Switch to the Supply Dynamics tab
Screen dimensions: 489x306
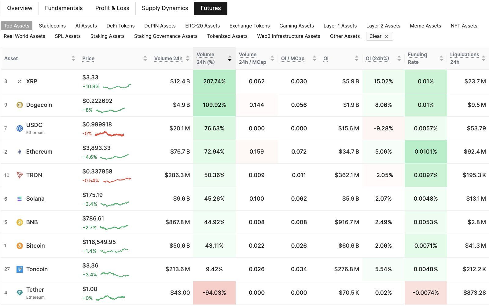point(164,8)
